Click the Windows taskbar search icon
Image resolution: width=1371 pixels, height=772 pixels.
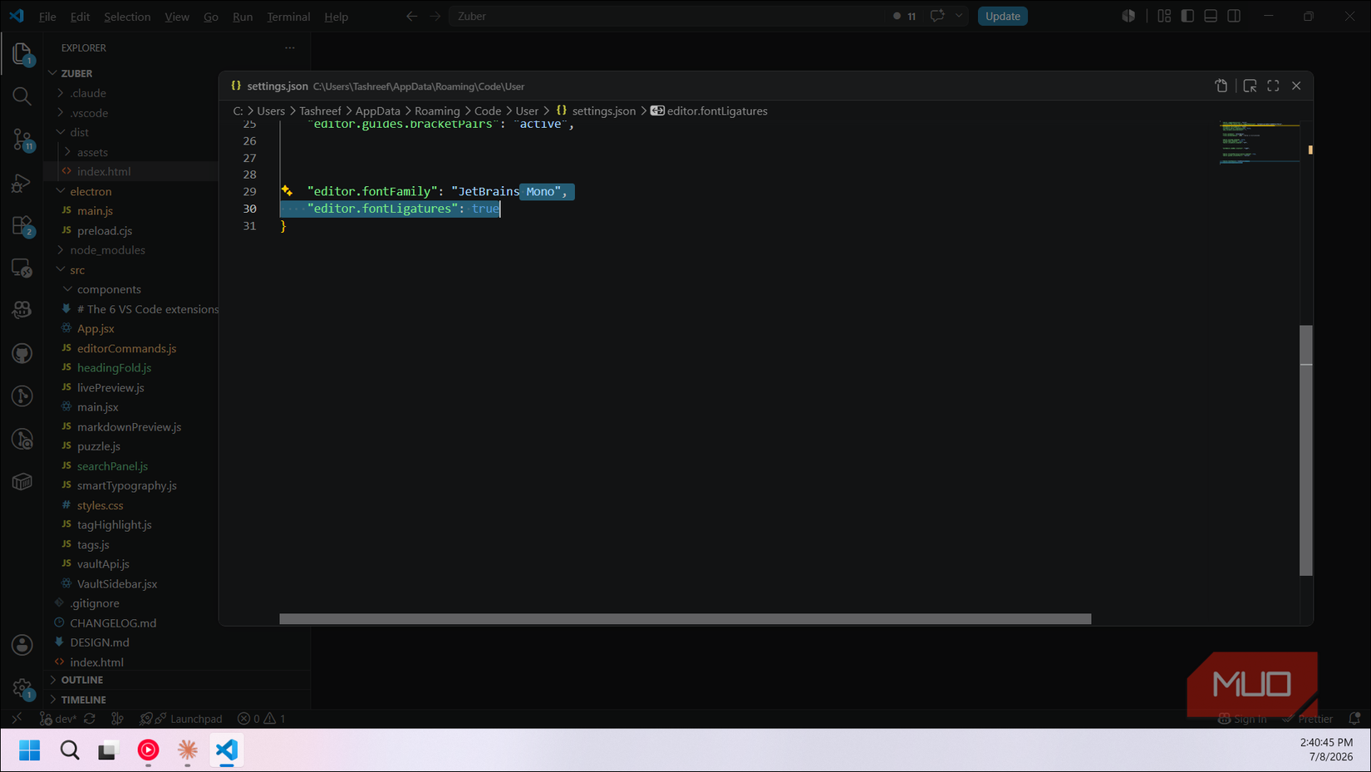coord(70,750)
